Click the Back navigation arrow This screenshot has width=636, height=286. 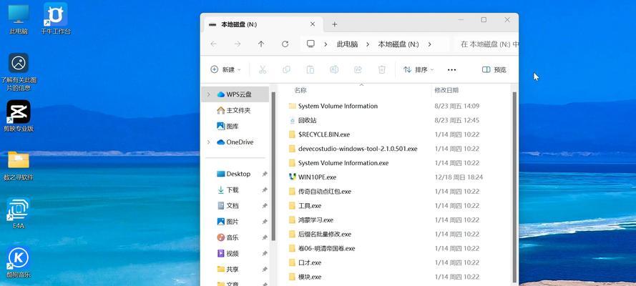(214, 44)
